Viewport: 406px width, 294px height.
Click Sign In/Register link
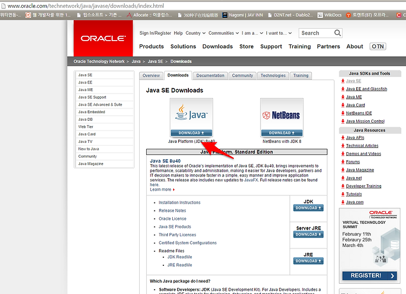(155, 33)
